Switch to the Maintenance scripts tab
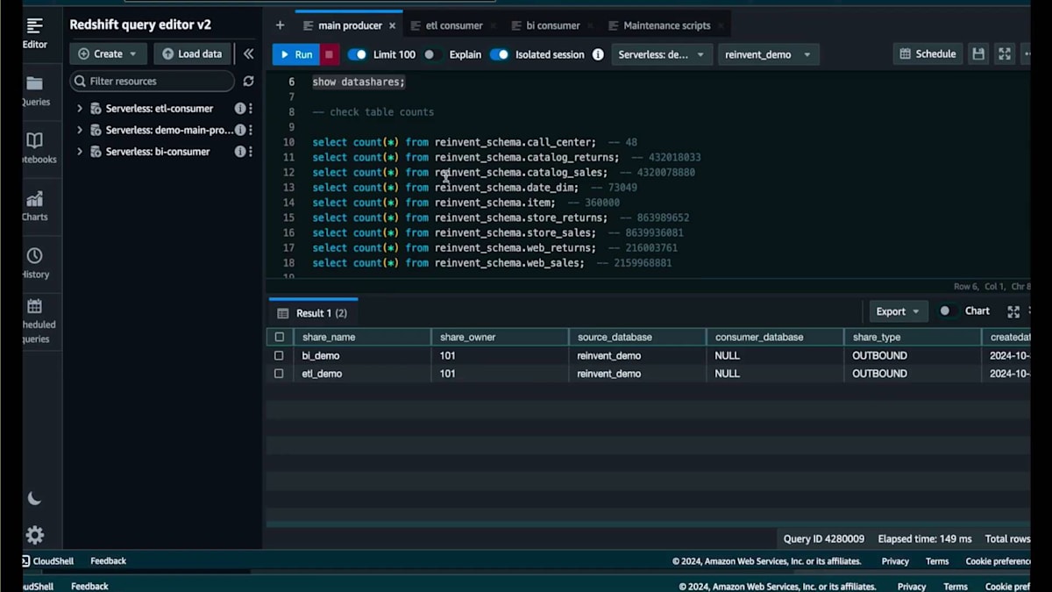This screenshot has height=592, width=1052. (x=666, y=26)
